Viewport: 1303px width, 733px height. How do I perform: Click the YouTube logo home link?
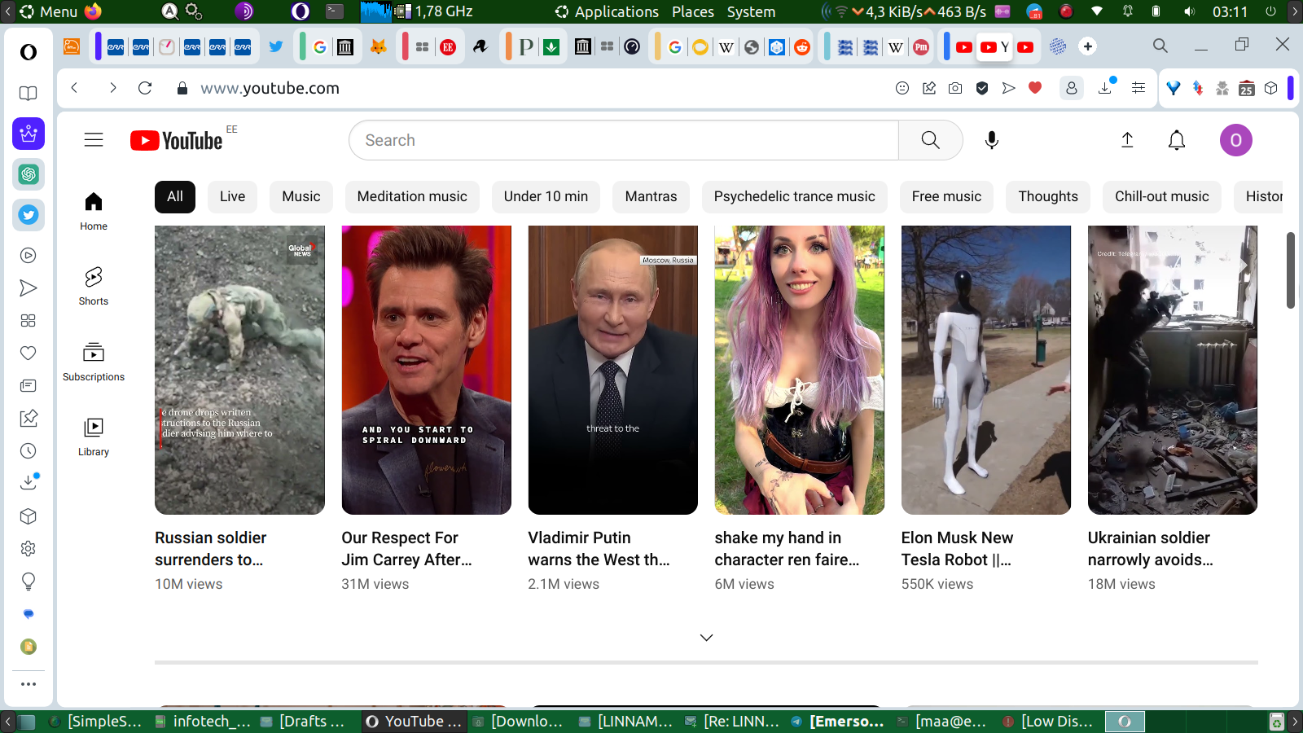tap(177, 140)
